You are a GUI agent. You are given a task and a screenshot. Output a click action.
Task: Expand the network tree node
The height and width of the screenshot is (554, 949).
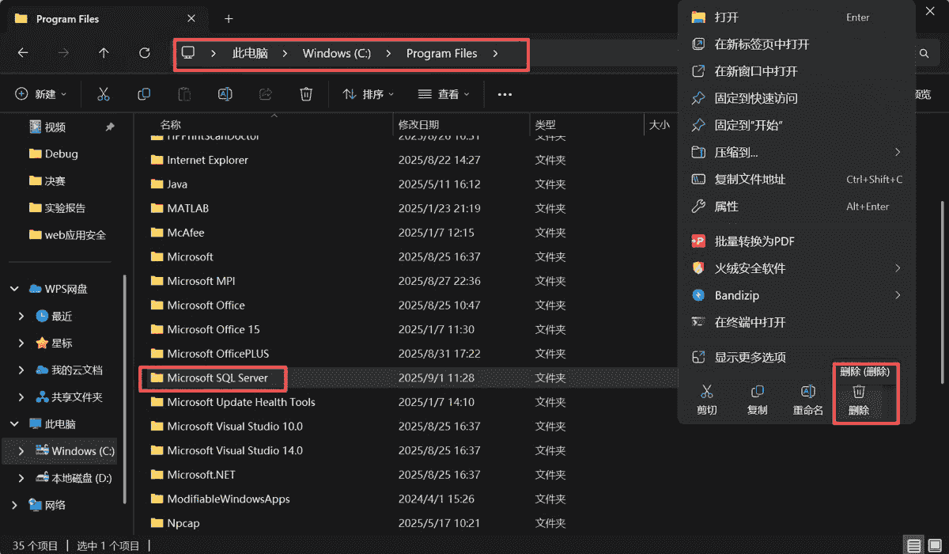14,505
